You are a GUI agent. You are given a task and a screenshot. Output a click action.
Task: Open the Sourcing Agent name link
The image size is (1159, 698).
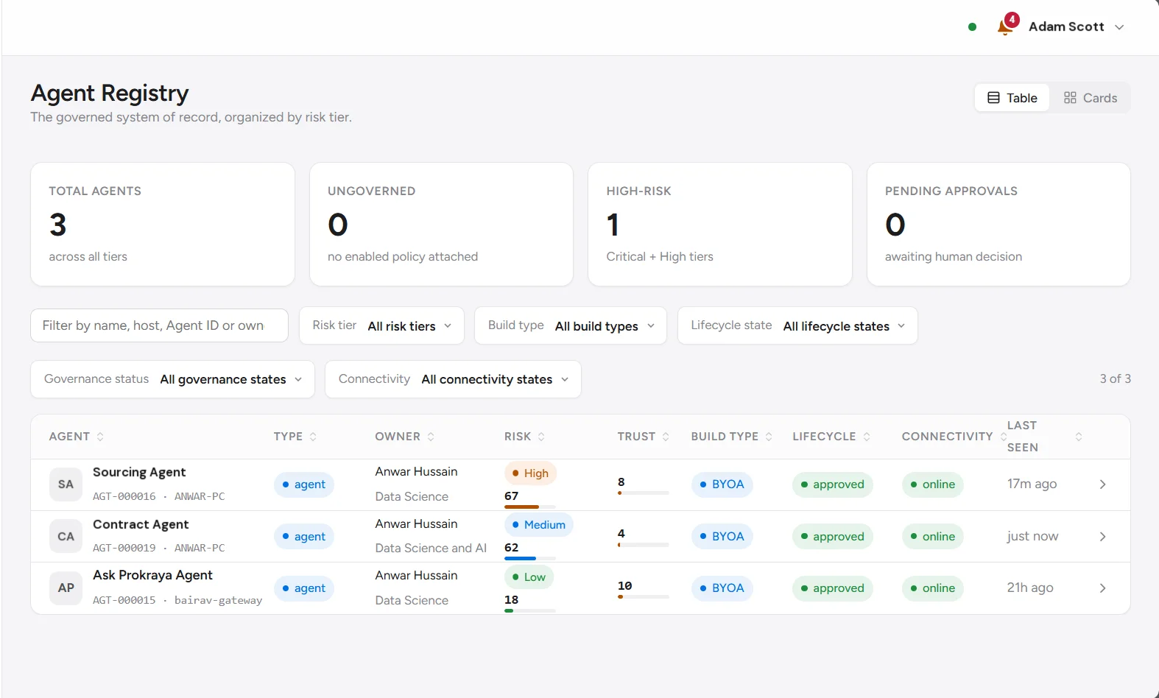(x=139, y=472)
